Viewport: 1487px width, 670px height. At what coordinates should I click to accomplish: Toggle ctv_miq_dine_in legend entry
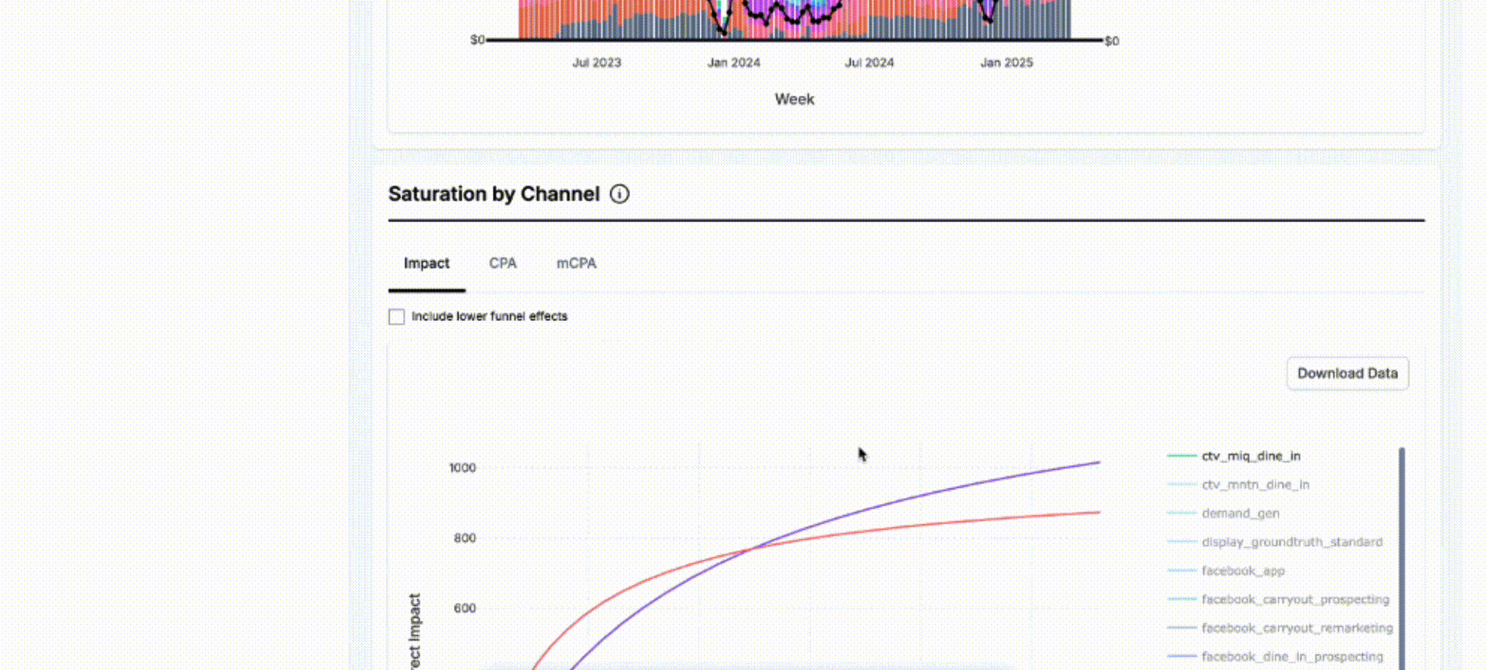pos(1250,457)
